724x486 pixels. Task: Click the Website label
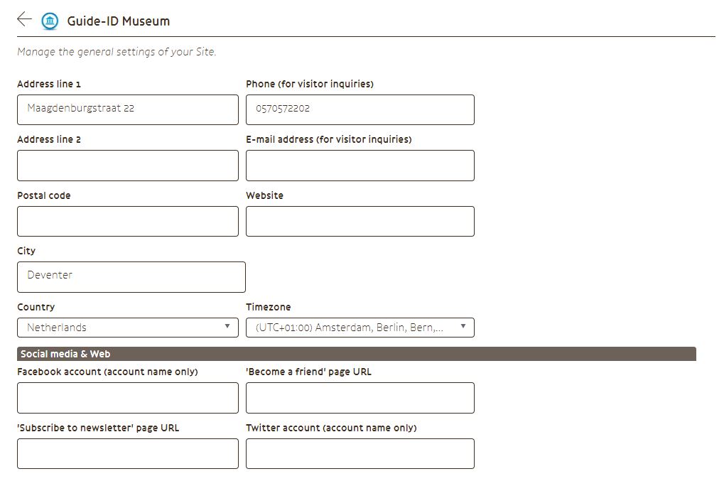click(264, 195)
